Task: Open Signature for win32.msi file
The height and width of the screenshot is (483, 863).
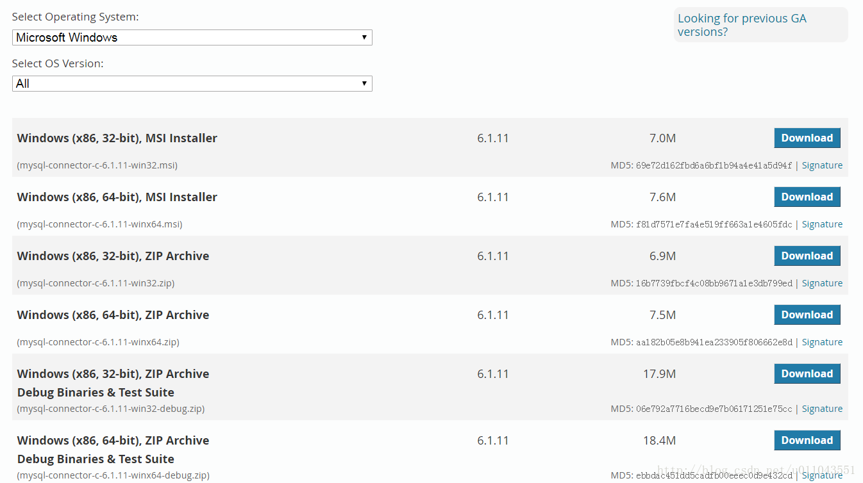Action: click(x=822, y=165)
